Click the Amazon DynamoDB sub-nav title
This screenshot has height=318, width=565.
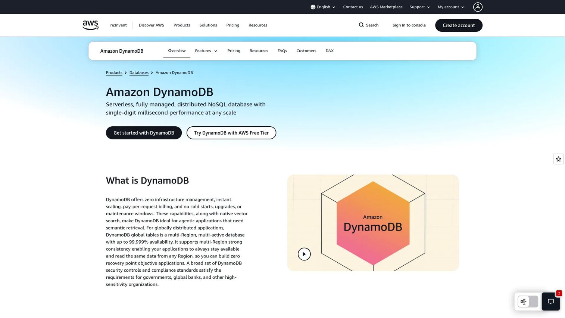pos(122,51)
